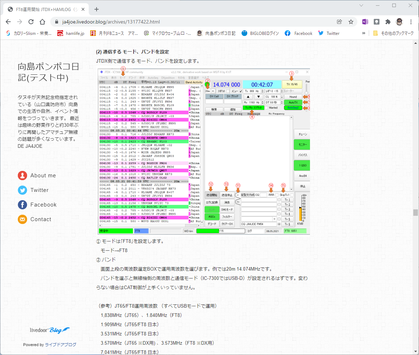The image size is (419, 355).
Task: Open the Contact mail icon
Action: (22, 219)
